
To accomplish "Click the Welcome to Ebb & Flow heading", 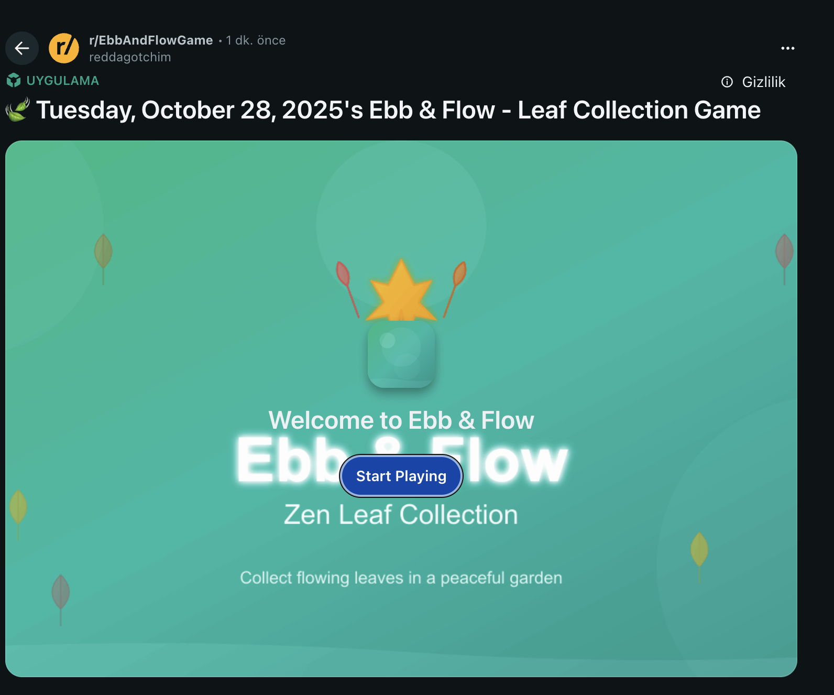I will point(401,420).
